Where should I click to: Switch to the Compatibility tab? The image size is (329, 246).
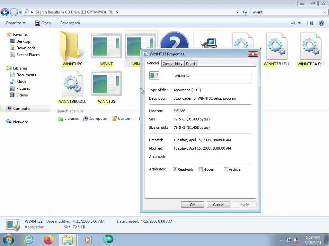click(x=173, y=64)
